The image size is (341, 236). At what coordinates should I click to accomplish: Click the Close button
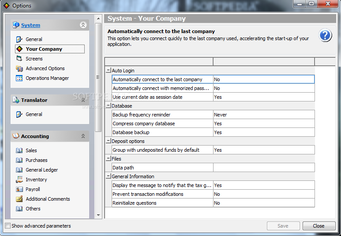click(319, 226)
